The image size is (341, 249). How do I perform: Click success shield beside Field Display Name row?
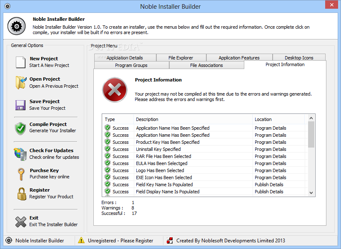pyautogui.click(x=108, y=191)
